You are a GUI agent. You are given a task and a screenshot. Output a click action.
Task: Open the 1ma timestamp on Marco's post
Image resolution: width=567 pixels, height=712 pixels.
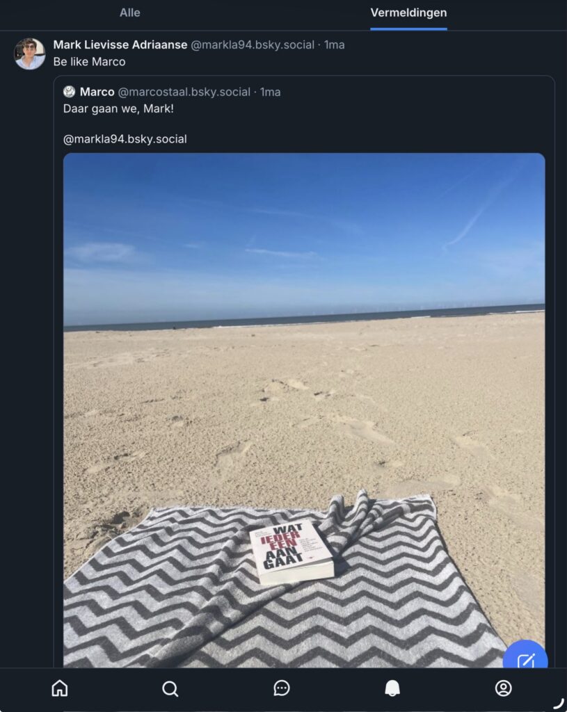[270, 92]
